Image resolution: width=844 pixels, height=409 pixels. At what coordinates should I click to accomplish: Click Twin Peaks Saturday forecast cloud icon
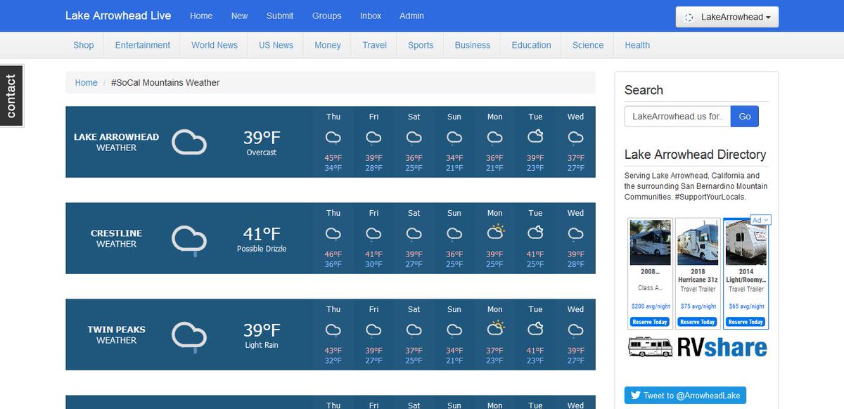[x=414, y=330]
